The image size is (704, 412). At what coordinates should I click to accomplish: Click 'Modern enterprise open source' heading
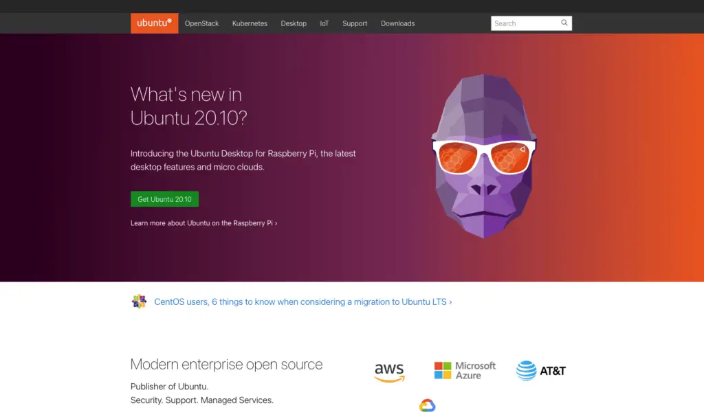(226, 364)
